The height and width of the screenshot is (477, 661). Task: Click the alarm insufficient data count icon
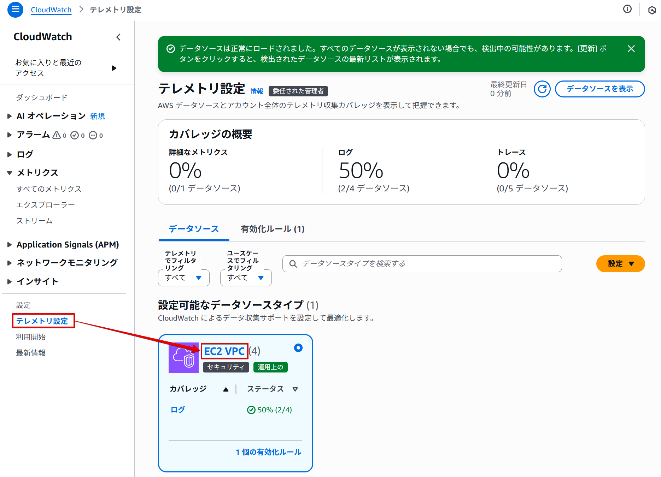(x=93, y=135)
